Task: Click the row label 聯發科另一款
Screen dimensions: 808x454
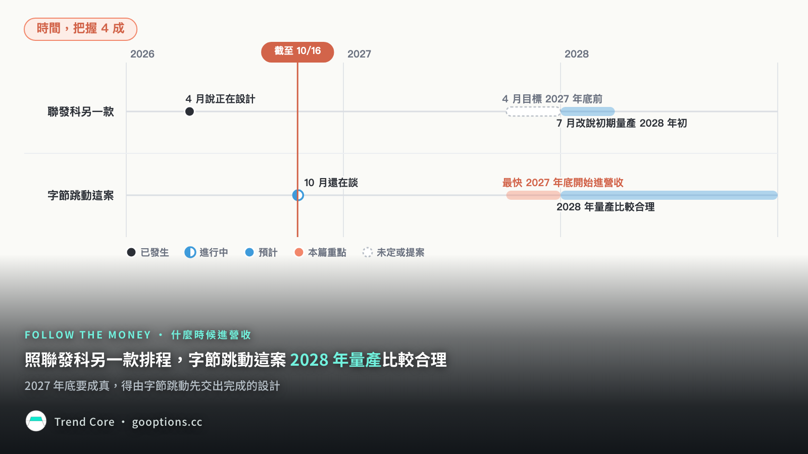Action: click(x=81, y=111)
